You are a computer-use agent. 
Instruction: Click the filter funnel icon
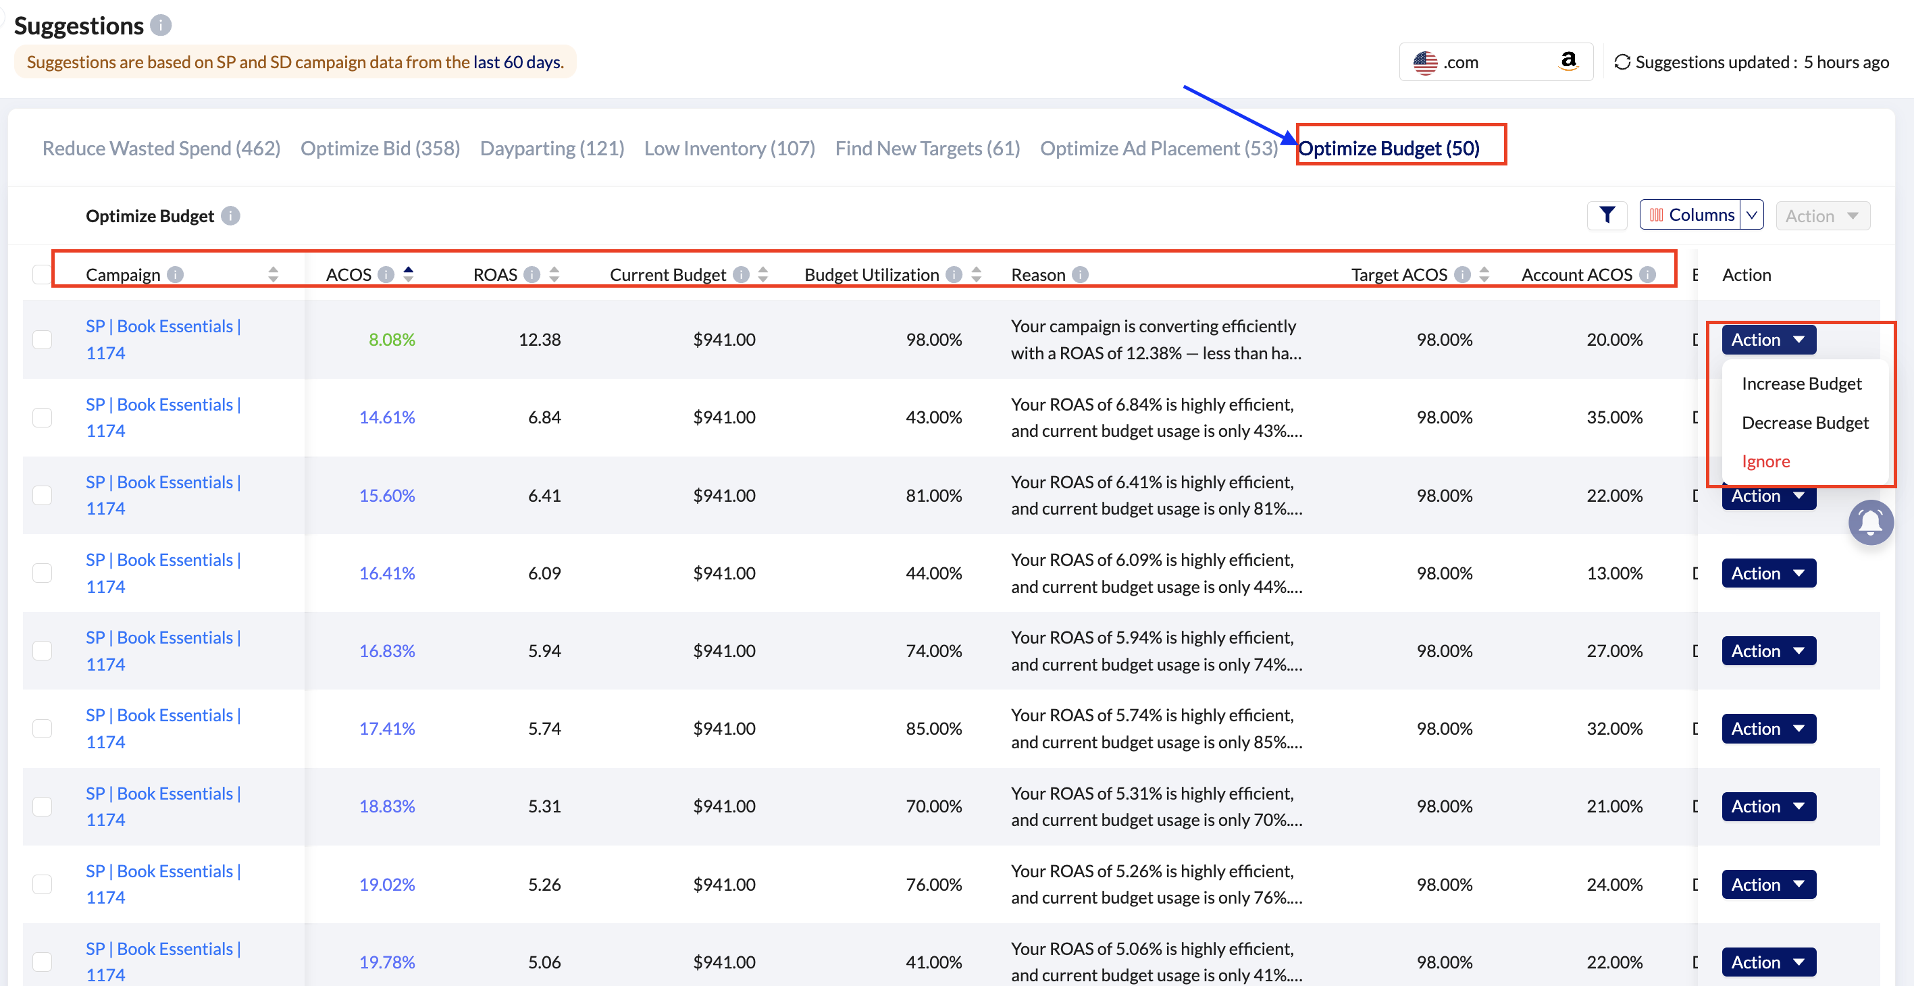1607,215
